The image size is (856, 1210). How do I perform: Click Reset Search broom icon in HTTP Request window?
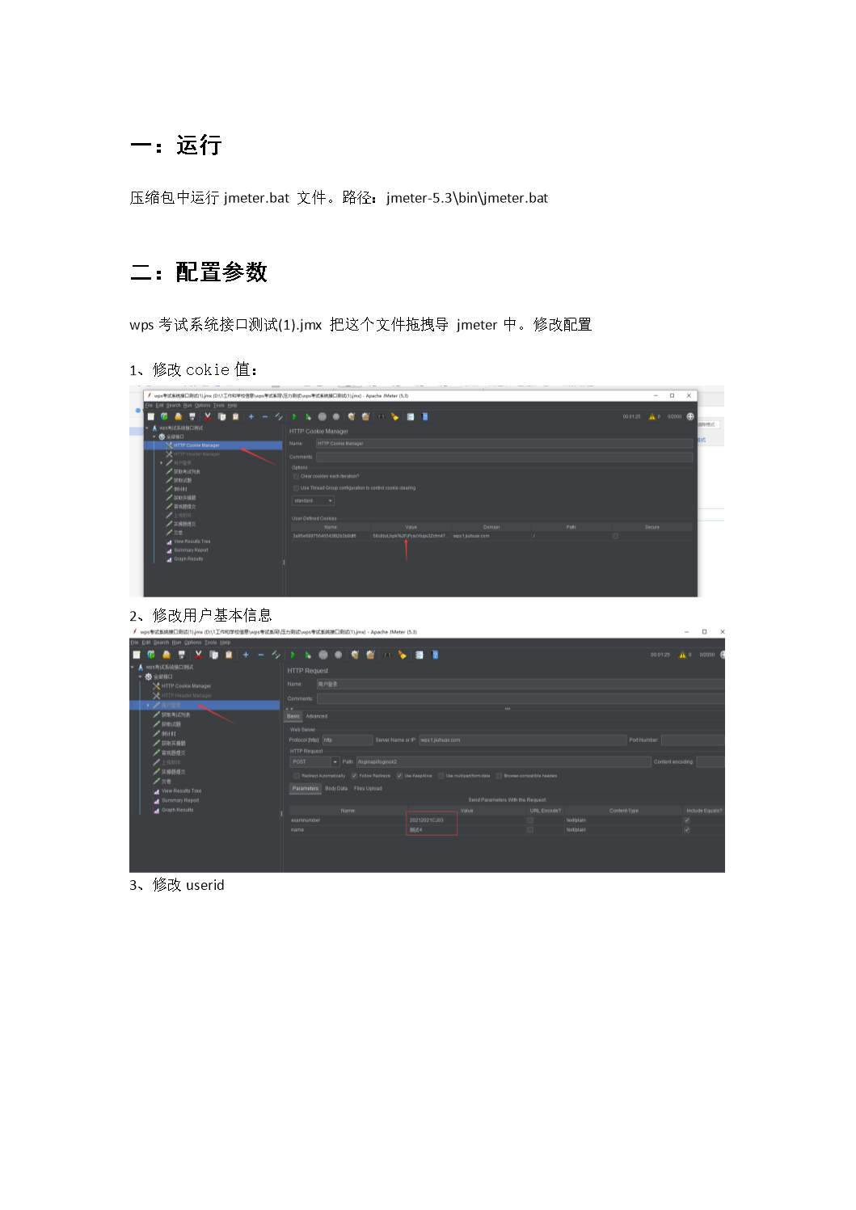(x=402, y=655)
